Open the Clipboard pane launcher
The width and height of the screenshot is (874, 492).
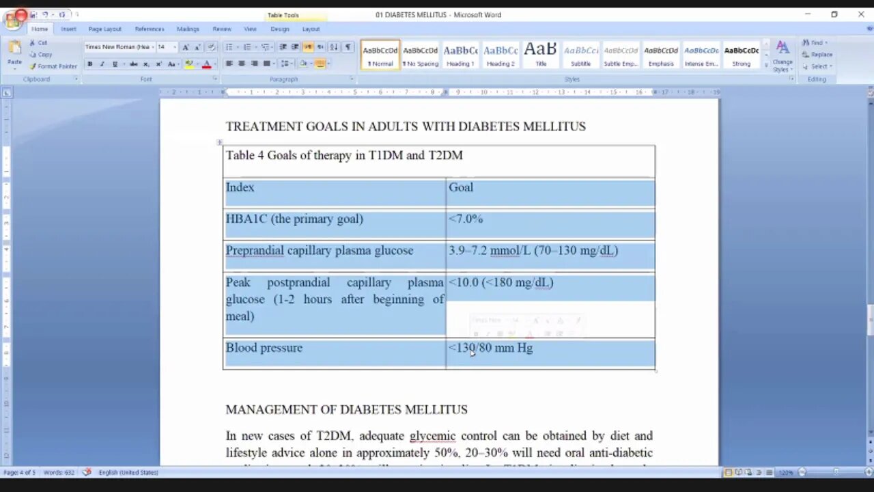[76, 79]
